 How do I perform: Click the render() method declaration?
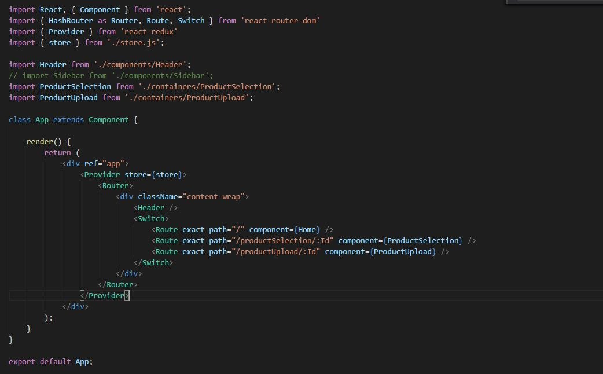coord(43,141)
